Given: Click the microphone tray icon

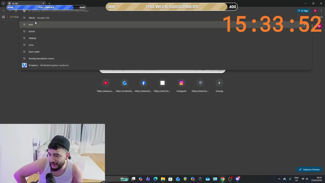Looking at the screenshot, I should pos(290,179).
